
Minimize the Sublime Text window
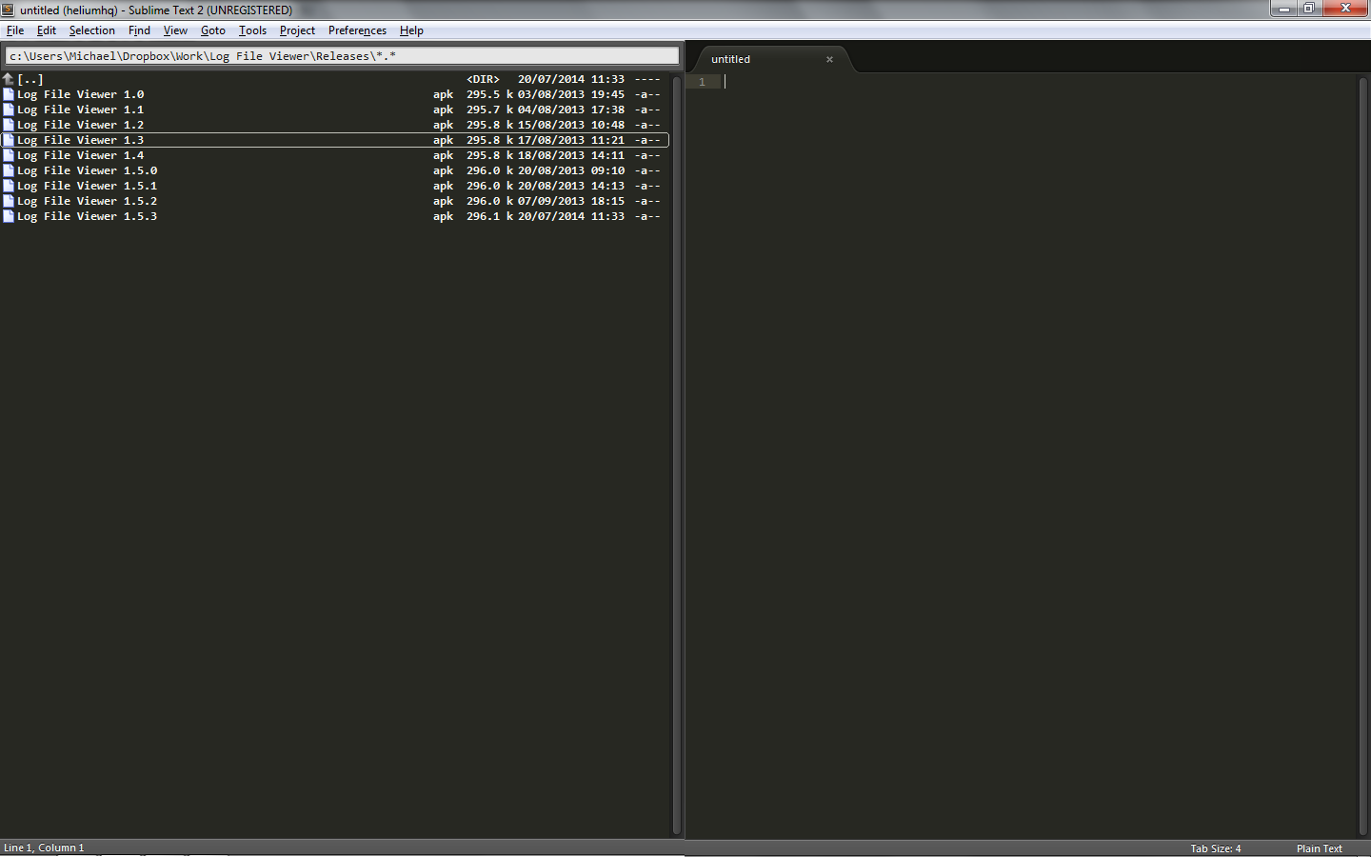point(1283,9)
